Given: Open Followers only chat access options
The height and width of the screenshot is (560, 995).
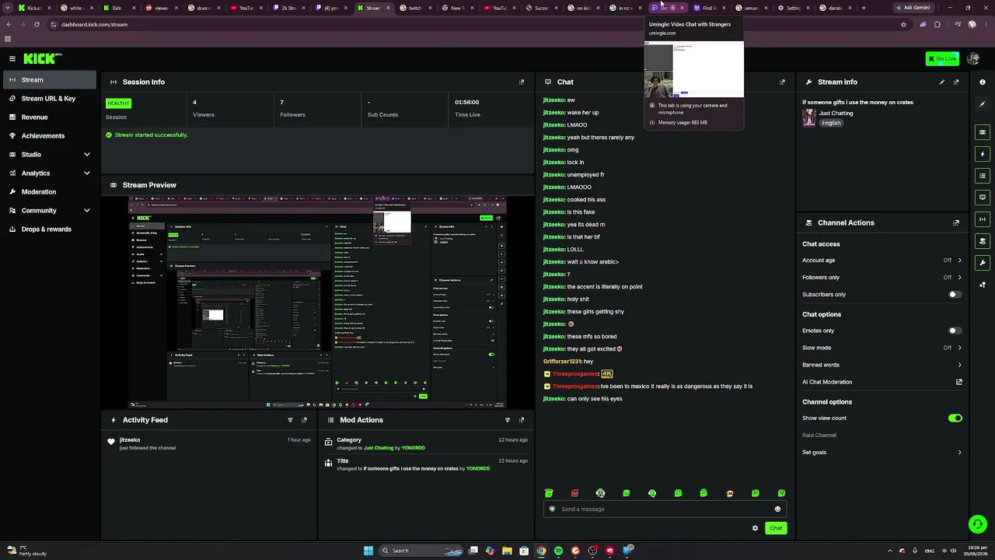Looking at the screenshot, I should (x=882, y=278).
